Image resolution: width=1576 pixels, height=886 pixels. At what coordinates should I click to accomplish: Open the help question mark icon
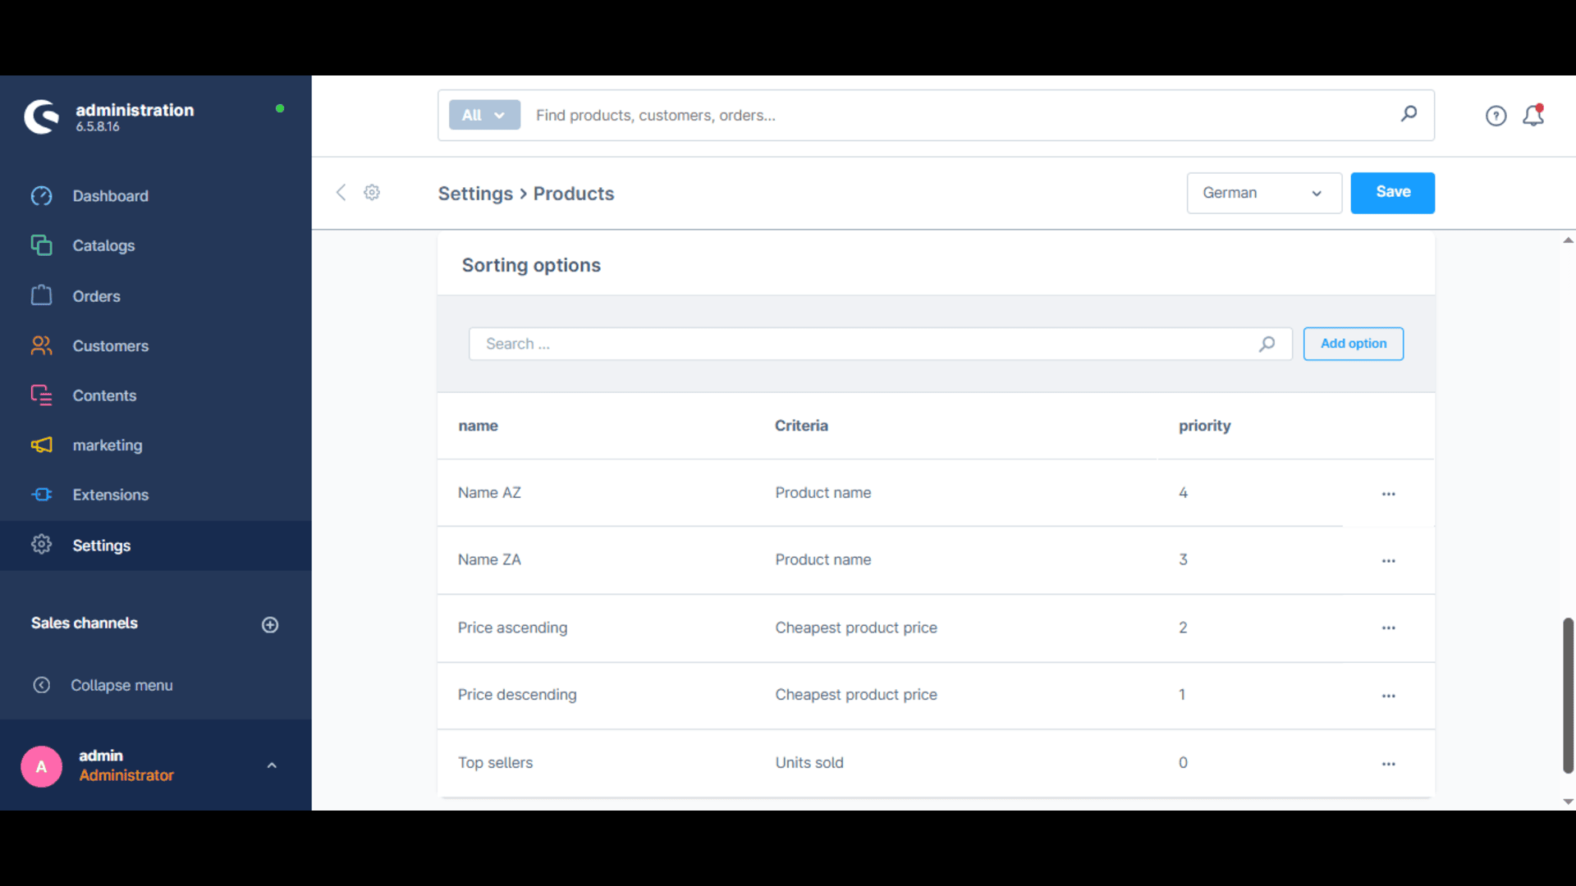[x=1496, y=116]
